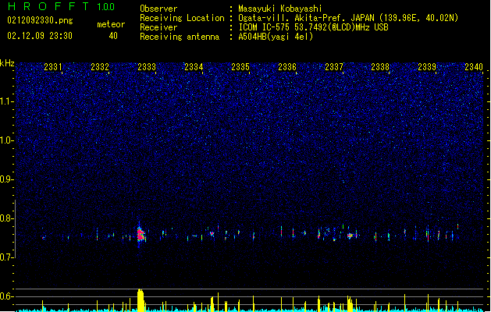Select observer name Masayuki Kobayashi
The image size is (491, 312).
(280, 9)
